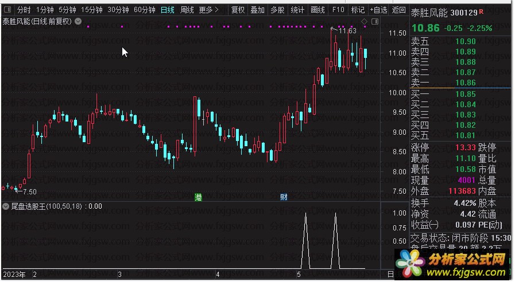This screenshot has height=282, width=515.
Task: Click the change percent -2.25%
Action: [x=479, y=28]
